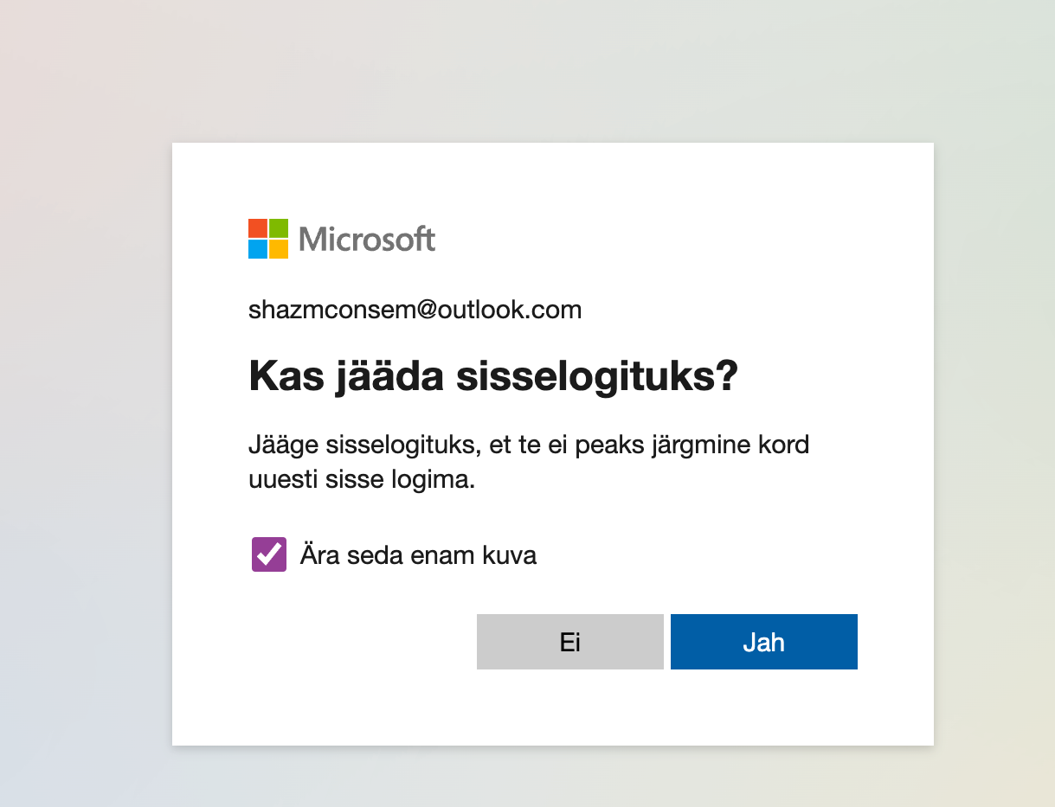Click the 'outlook.com' part of the email
Image resolution: width=1055 pixels, height=807 pixels.
pyautogui.click(x=510, y=310)
